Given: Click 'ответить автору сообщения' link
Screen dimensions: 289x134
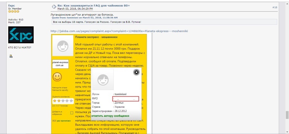Looking at the screenshot, I should click(110, 116).
